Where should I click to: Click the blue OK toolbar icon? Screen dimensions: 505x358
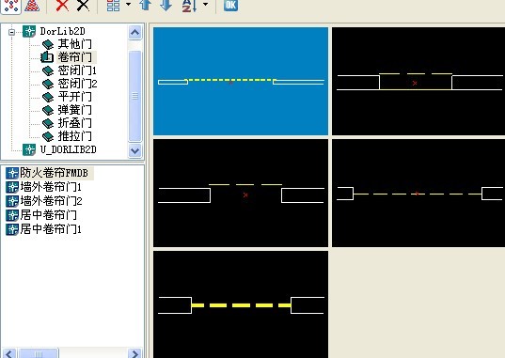231,5
